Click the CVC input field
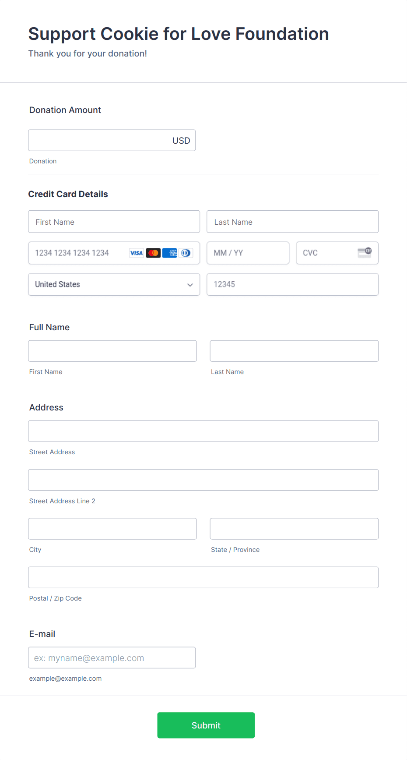The width and height of the screenshot is (407, 760). [328, 253]
